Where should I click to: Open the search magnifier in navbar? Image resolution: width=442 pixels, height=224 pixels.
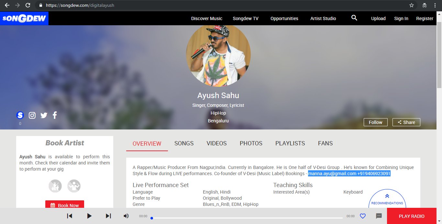[x=354, y=18]
